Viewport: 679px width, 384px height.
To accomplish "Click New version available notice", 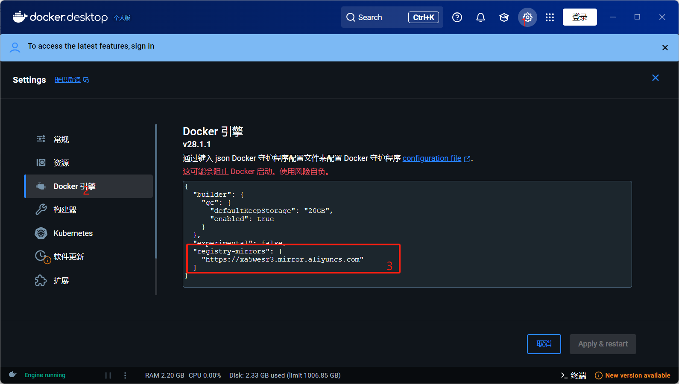I will coord(633,375).
